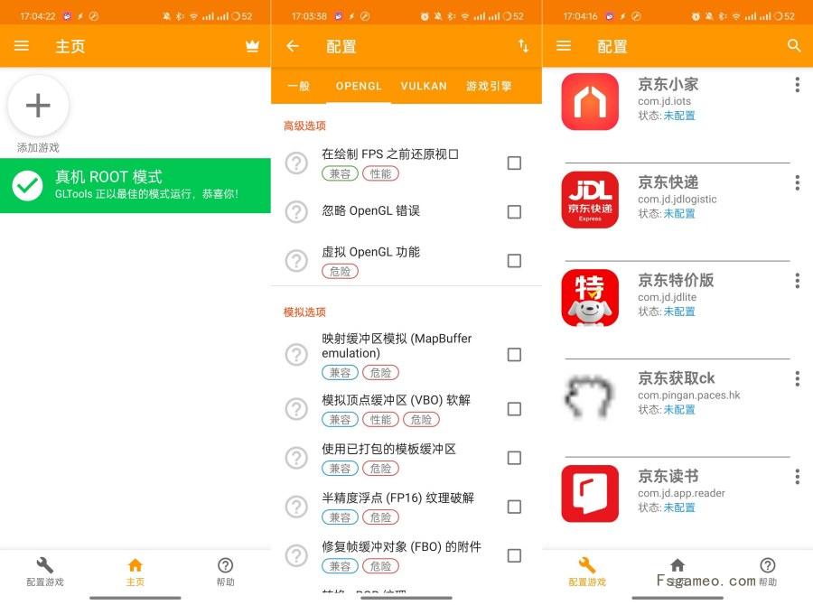Tap 配置游戏 wrench in right bottom bar
The height and width of the screenshot is (605, 813).
[x=587, y=572]
